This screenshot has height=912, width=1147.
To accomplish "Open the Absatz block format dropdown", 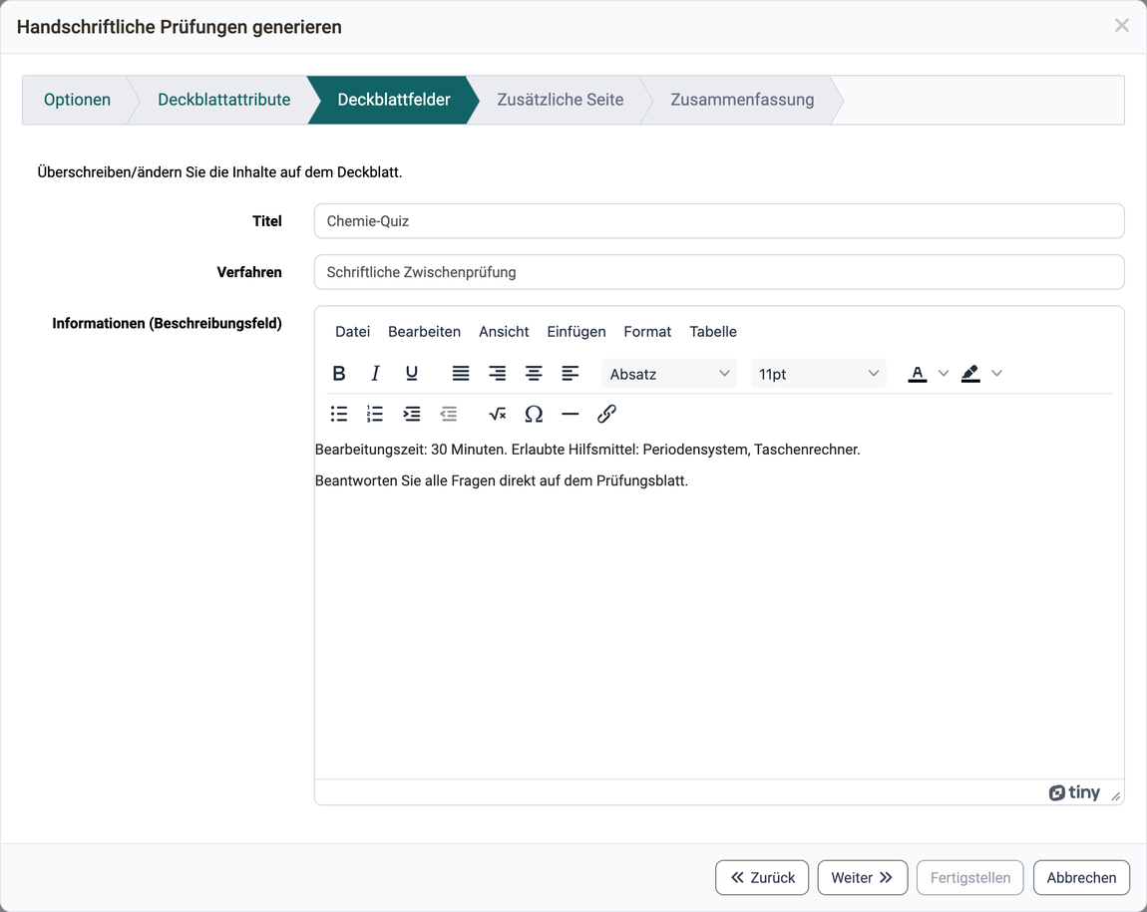I will [x=669, y=374].
